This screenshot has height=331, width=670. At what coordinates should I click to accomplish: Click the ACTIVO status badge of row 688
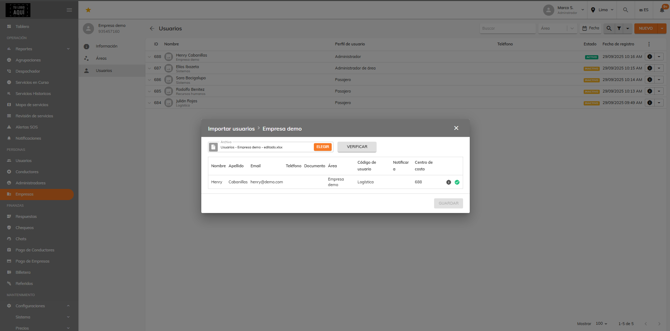click(592, 57)
